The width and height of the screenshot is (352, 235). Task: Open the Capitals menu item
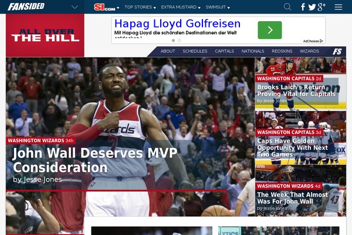tap(224, 51)
